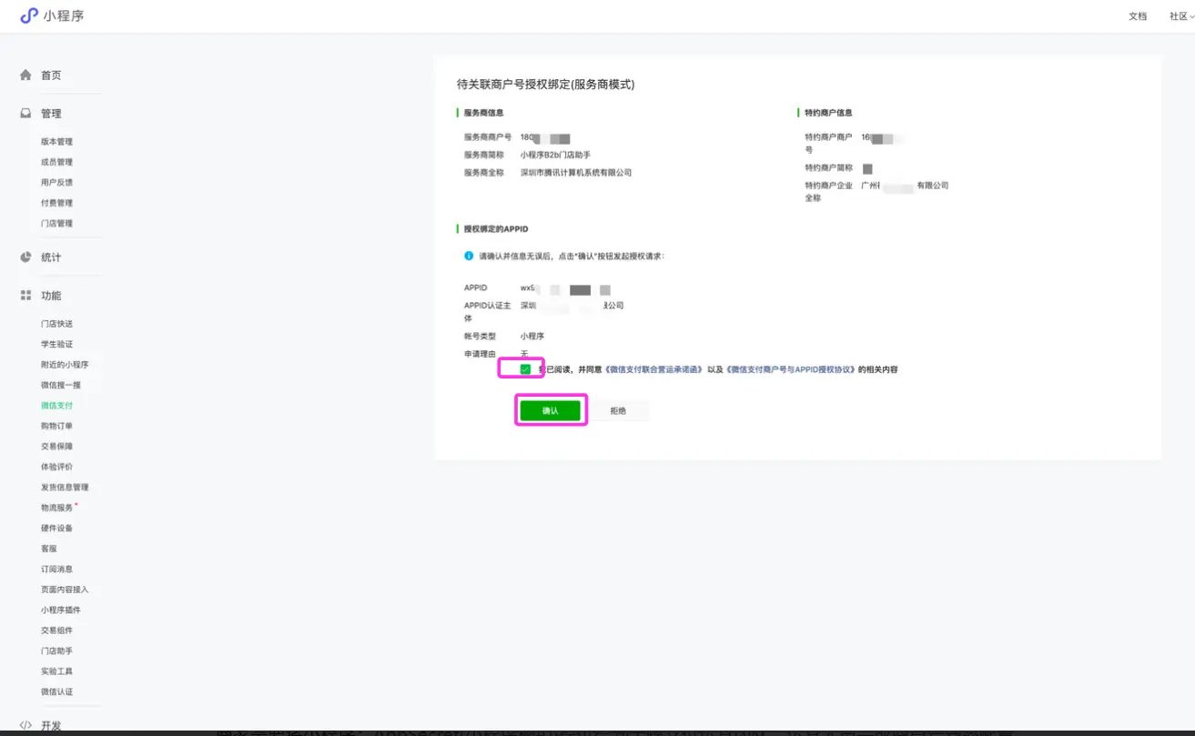Select 购物订单 in the sidebar
1195x736 pixels.
56,426
